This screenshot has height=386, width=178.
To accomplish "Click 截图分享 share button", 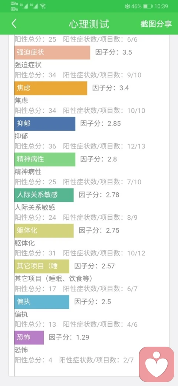I will pos(156,24).
